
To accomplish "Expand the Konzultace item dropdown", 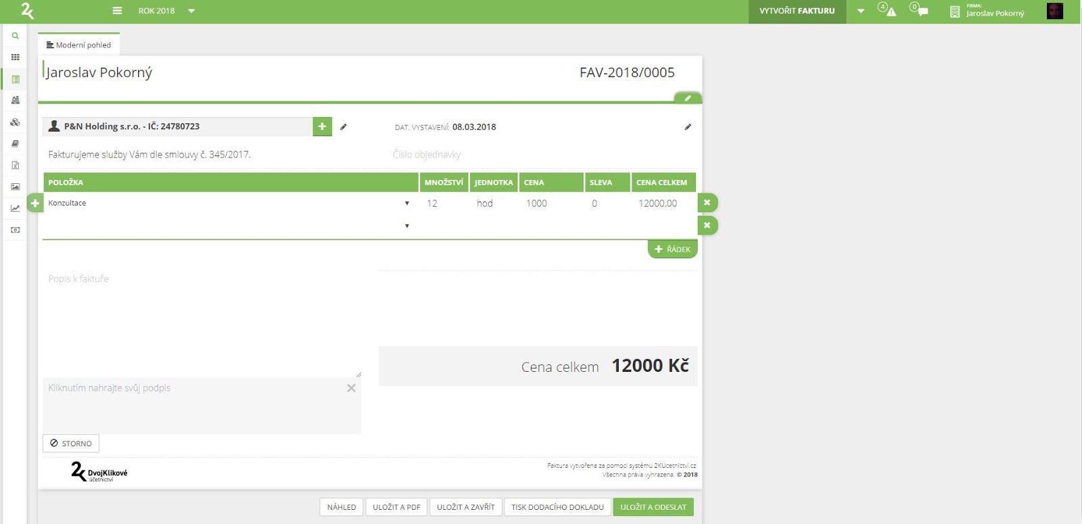I will point(406,204).
